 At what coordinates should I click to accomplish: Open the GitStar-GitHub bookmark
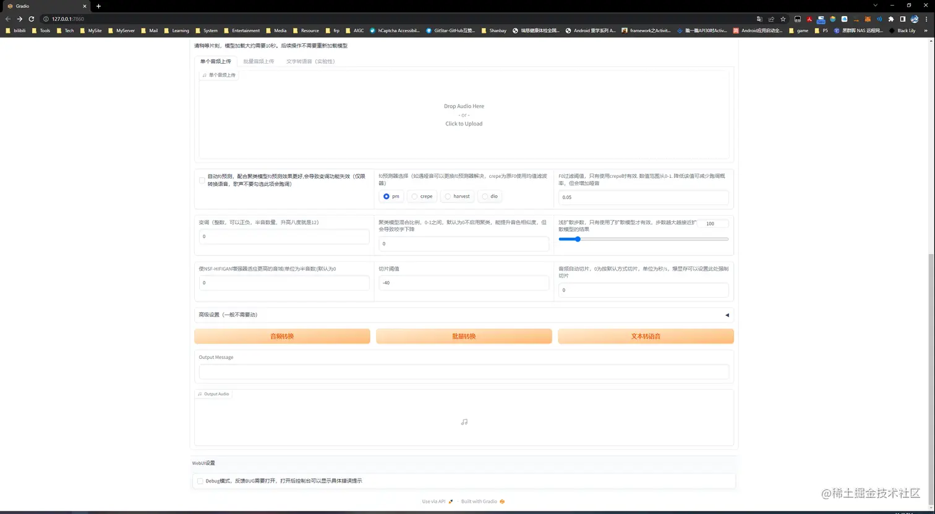(450, 30)
